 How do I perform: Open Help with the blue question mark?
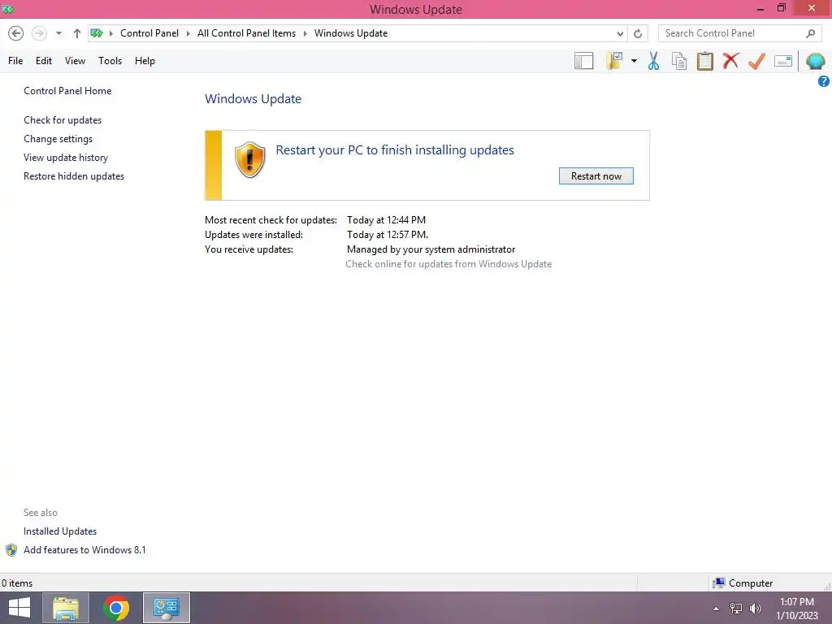(x=824, y=81)
